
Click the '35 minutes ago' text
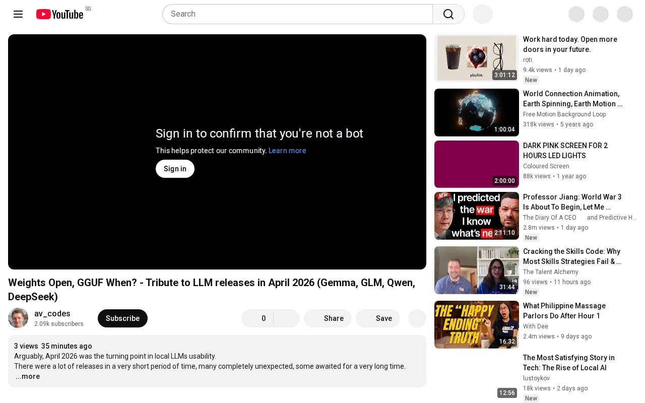67,346
